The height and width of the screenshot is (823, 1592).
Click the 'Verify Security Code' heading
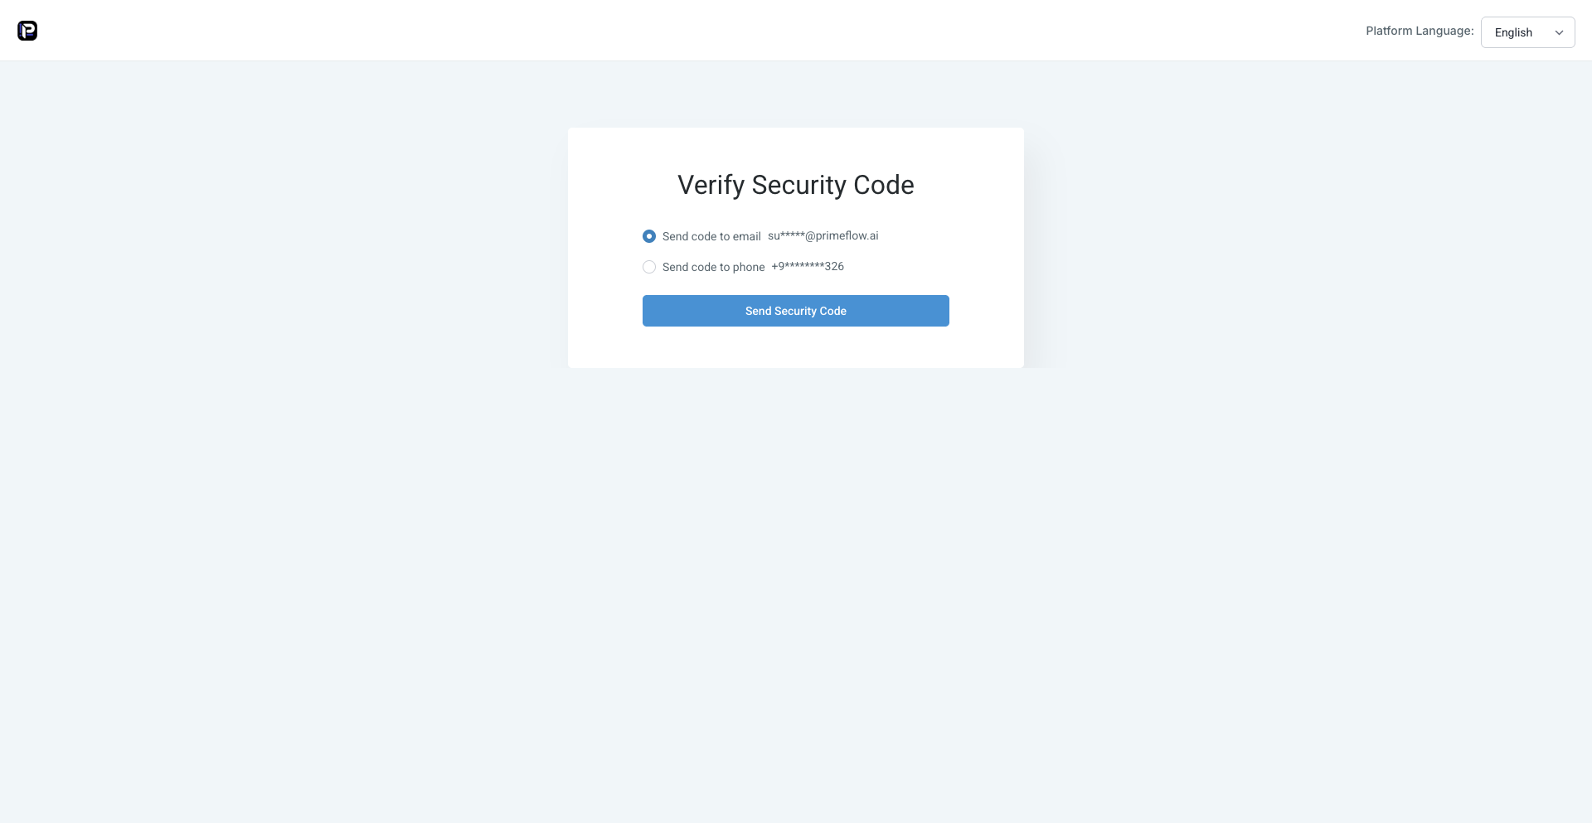796,185
